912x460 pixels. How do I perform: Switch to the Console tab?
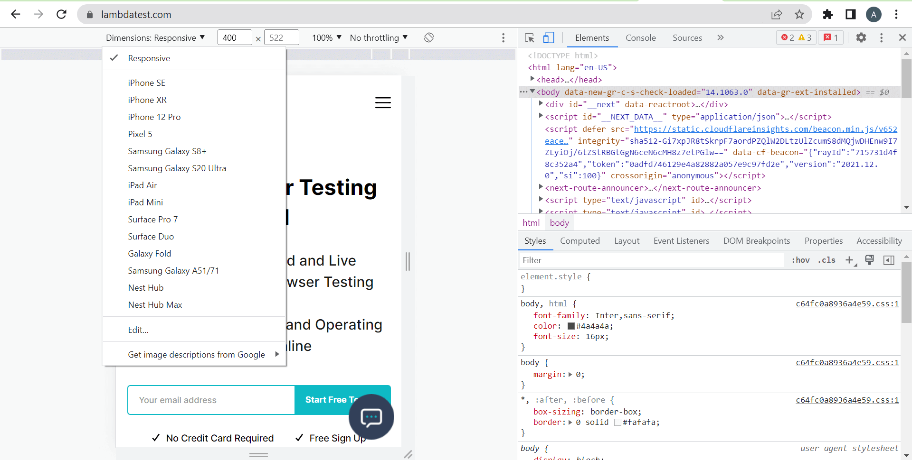pos(640,37)
